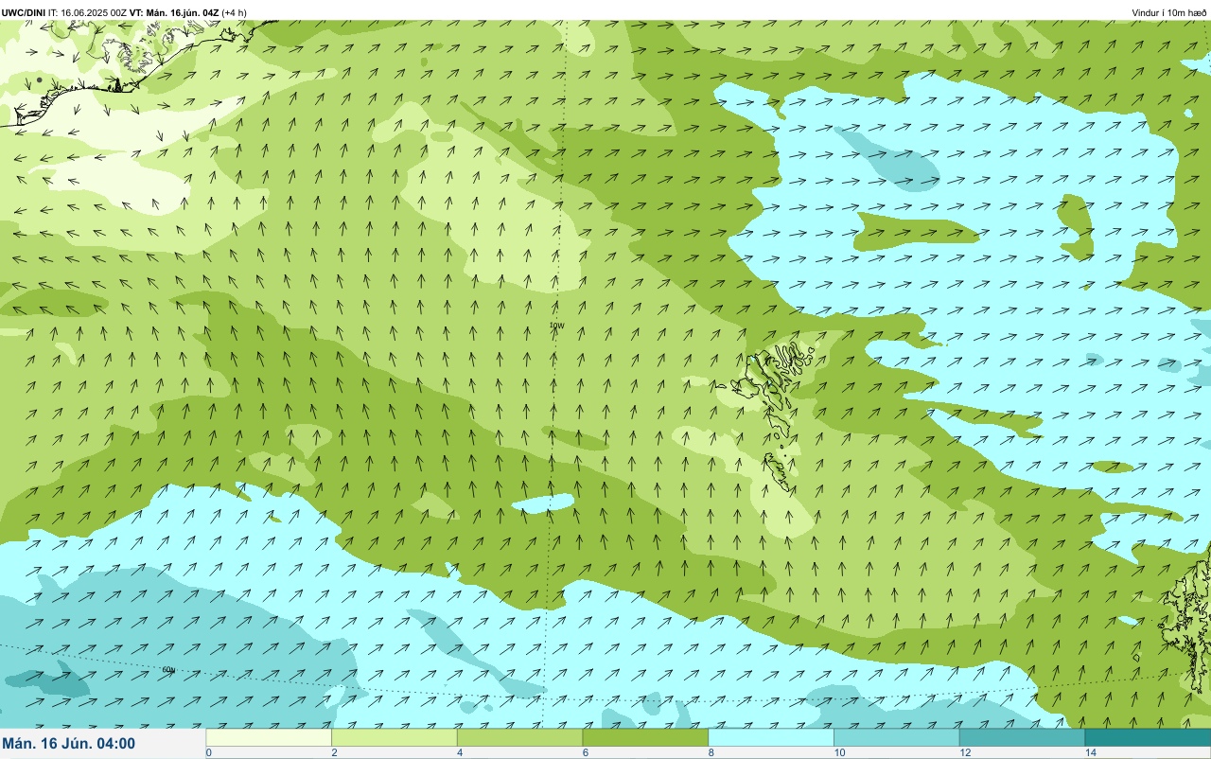Click the 8–10 light cyan legend swatch
The image size is (1211, 759).
point(771,737)
